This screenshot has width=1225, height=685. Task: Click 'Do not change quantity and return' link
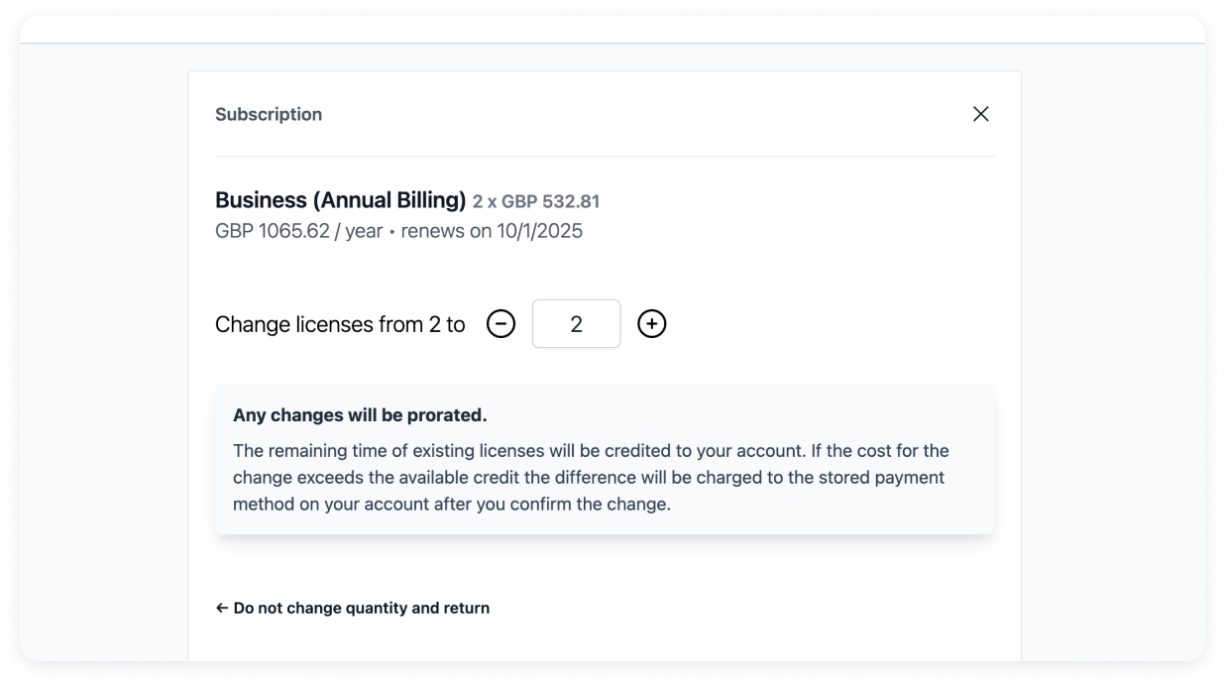click(361, 608)
